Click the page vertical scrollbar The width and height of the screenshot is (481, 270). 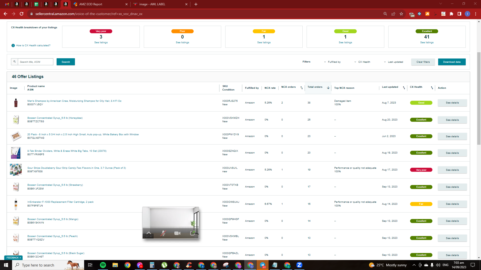(479, 99)
